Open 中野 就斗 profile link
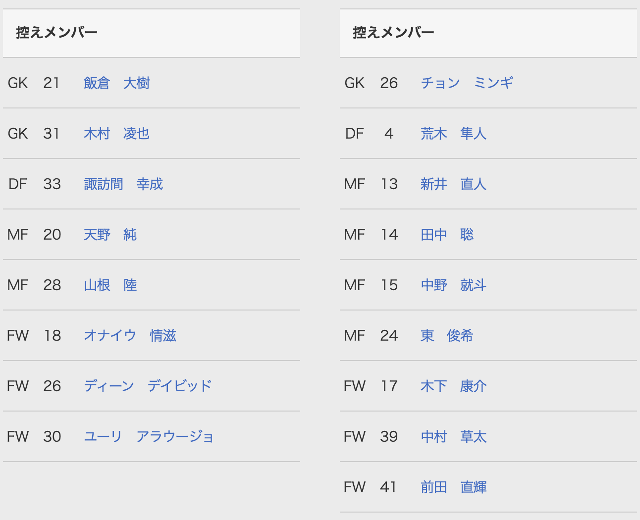640x520 pixels. coord(453,285)
